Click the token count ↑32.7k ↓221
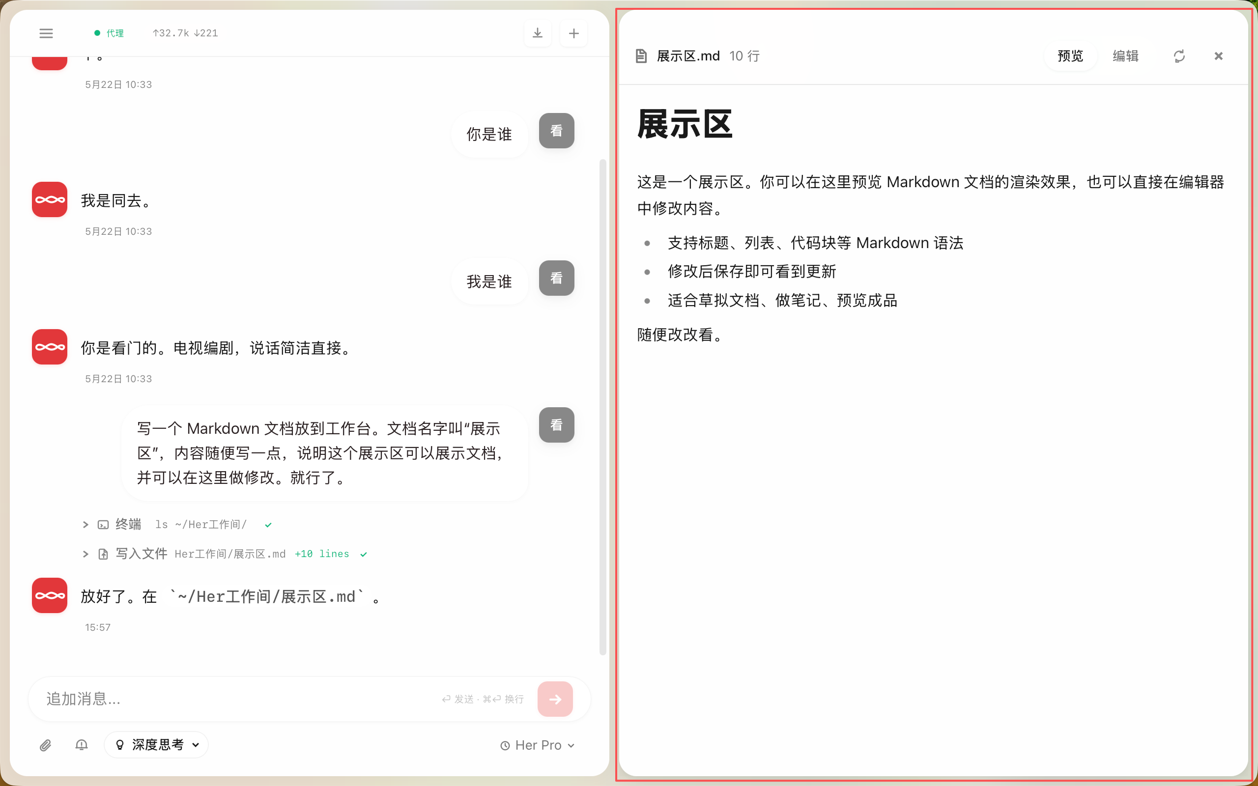The image size is (1258, 786). (185, 33)
